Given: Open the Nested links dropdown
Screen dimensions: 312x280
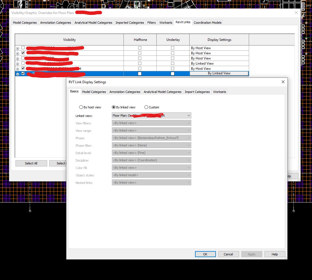Looking at the screenshot, I should coord(188,182).
